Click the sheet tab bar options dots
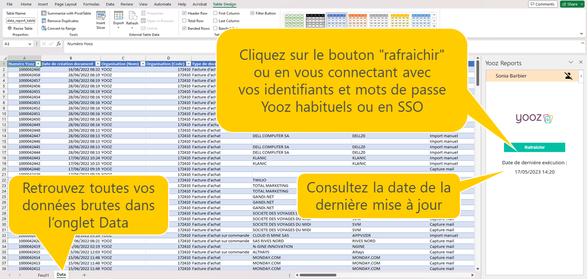 click(289, 275)
